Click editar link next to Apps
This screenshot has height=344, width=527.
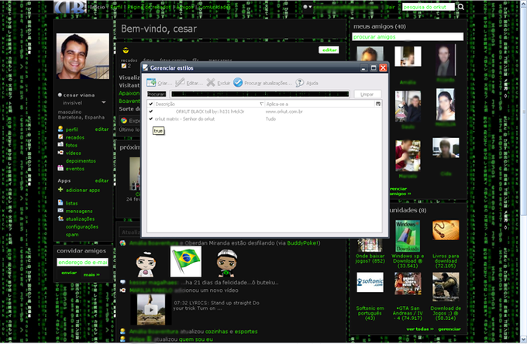coord(102,181)
